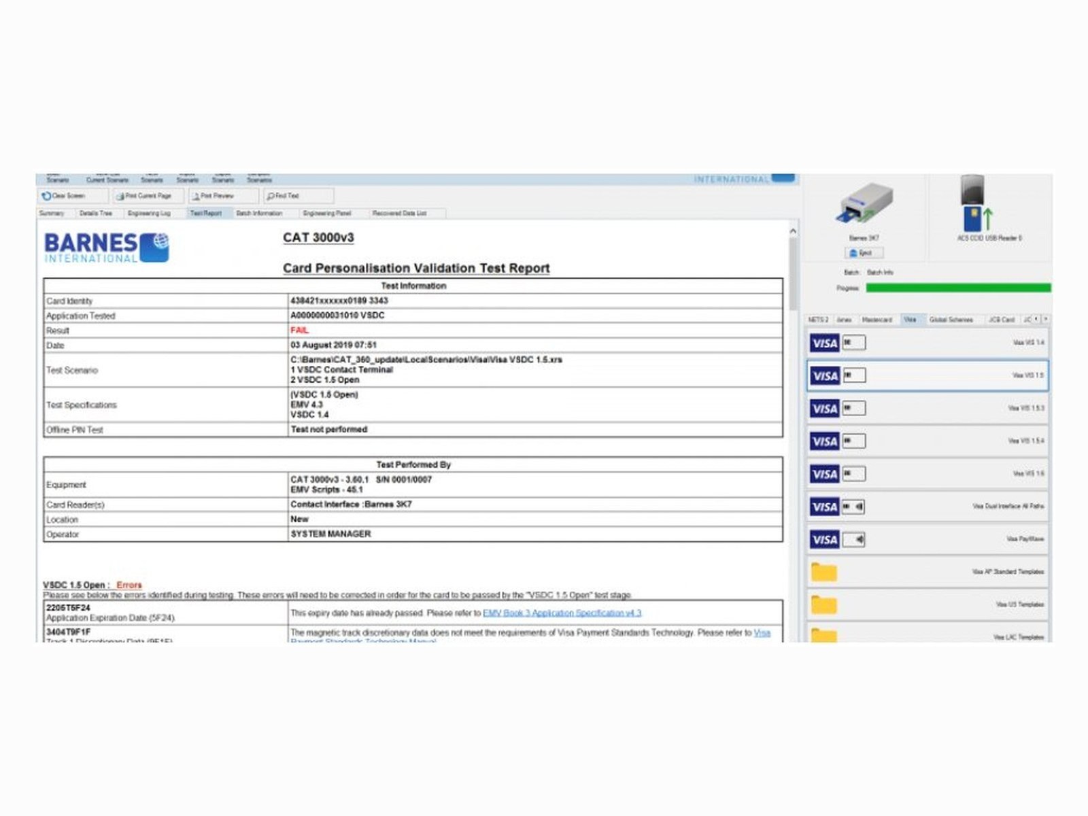Select the Visa Dual Interface All Paths row
Screen dimensions: 1088x816
coord(928,507)
